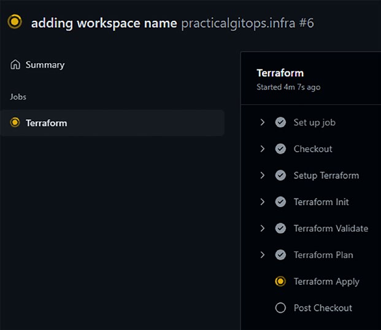Click the Summary home icon
381x330 pixels.
click(x=15, y=65)
